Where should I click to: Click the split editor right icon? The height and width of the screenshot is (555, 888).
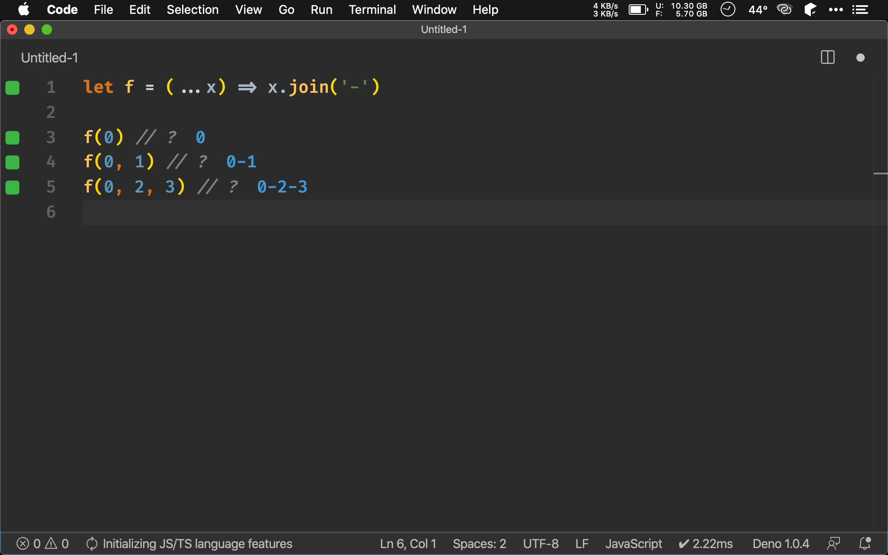tap(827, 58)
